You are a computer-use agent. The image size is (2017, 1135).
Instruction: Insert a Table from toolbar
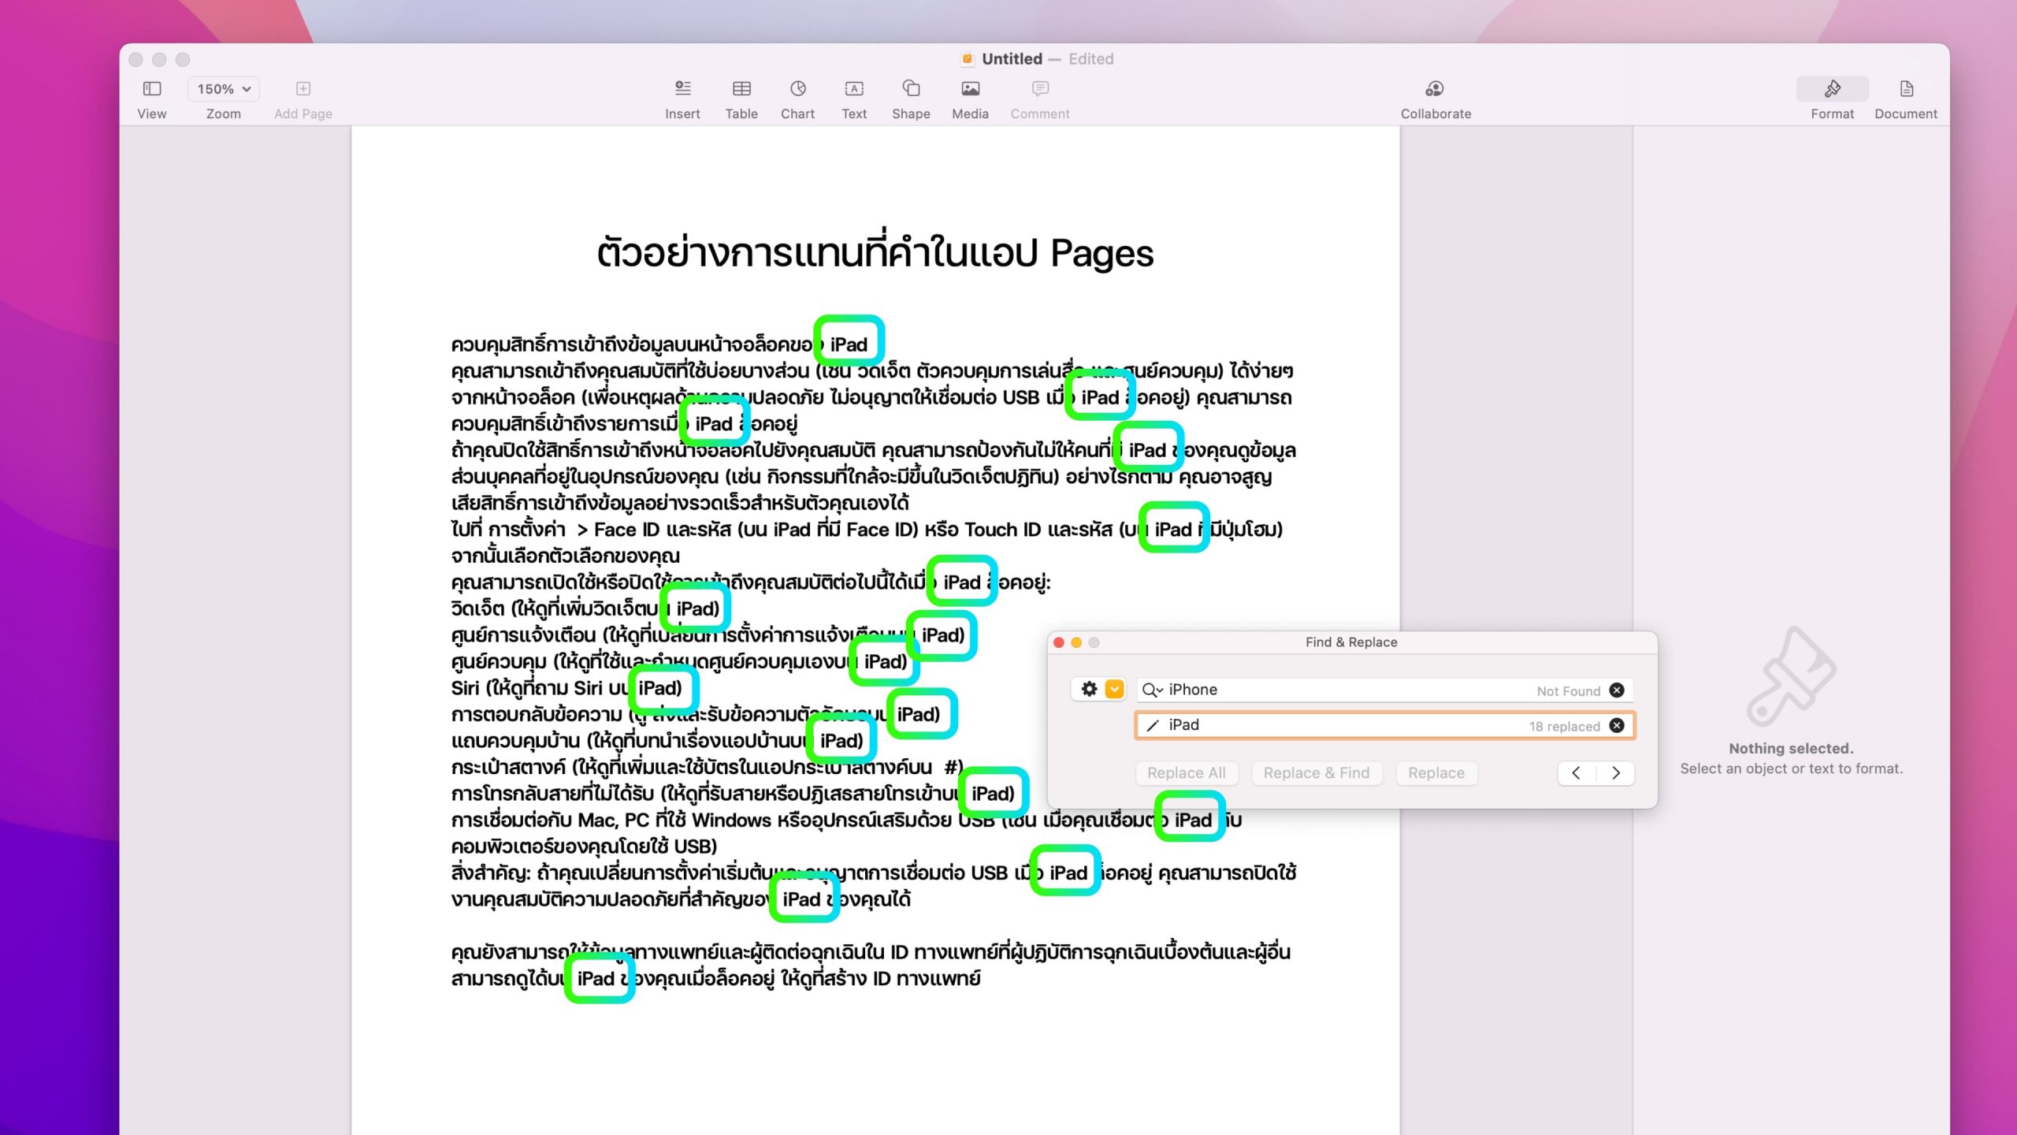pos(741,89)
